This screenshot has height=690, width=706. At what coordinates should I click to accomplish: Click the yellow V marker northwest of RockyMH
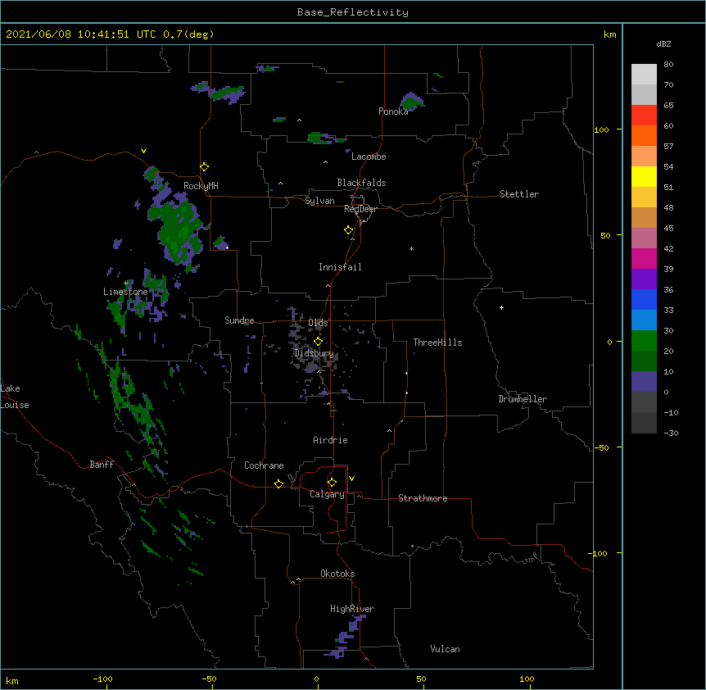(143, 151)
